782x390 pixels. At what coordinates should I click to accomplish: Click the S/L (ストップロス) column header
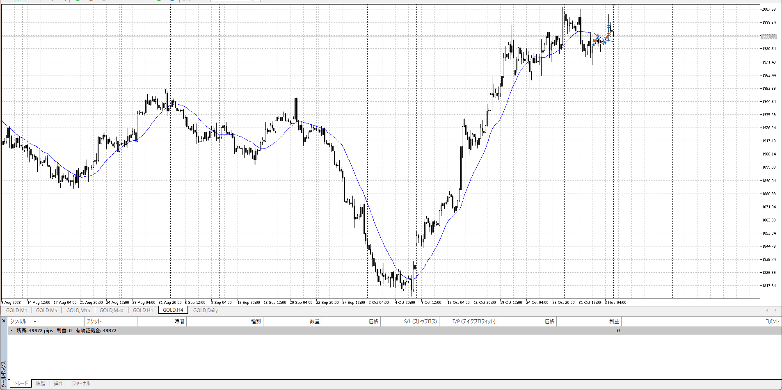click(x=420, y=322)
